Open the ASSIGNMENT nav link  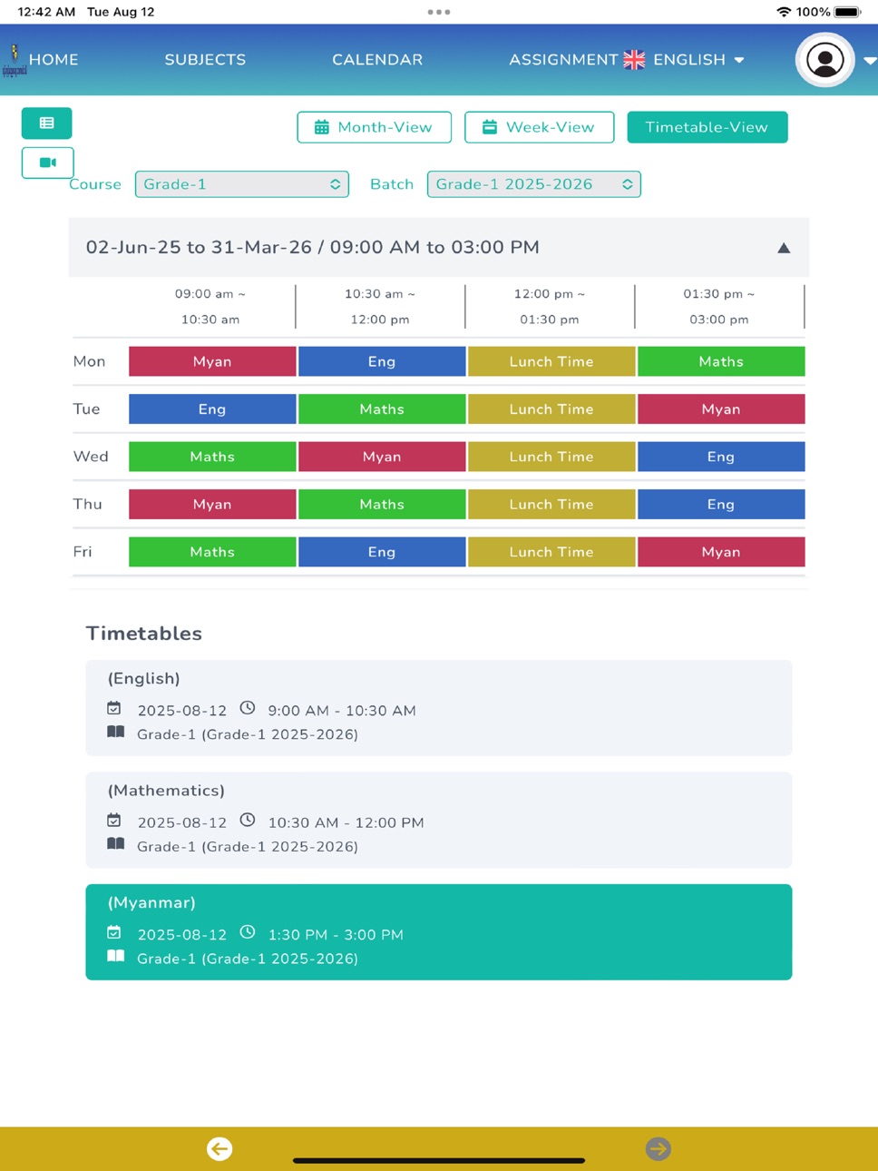tap(563, 60)
